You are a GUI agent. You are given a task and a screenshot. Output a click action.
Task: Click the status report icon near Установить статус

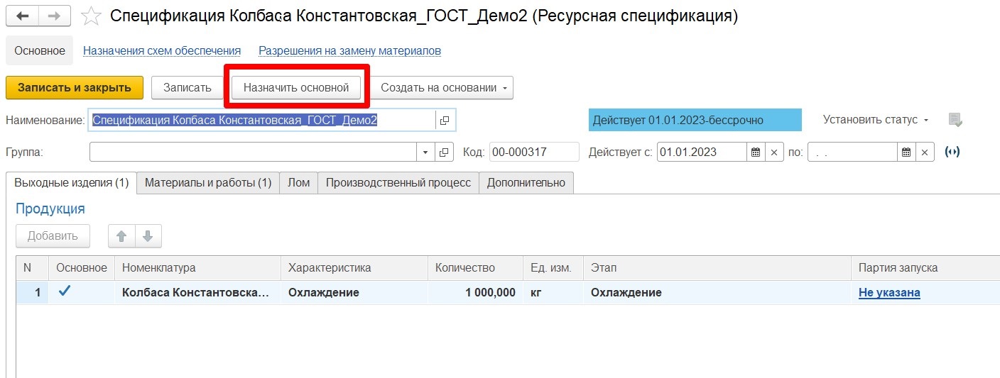(955, 120)
